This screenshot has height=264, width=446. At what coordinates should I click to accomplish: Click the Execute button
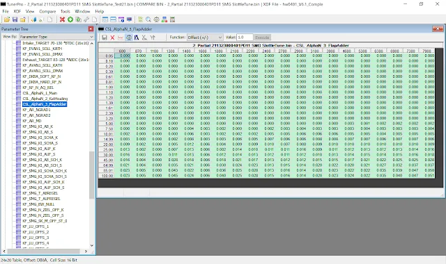[262, 38]
